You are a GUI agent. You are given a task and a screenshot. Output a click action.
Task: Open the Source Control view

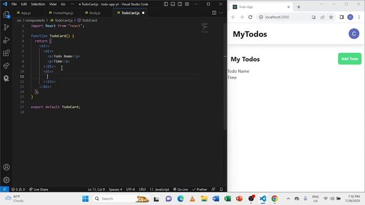[6, 27]
